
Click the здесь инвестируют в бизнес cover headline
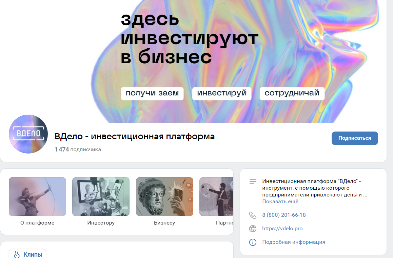click(x=189, y=39)
